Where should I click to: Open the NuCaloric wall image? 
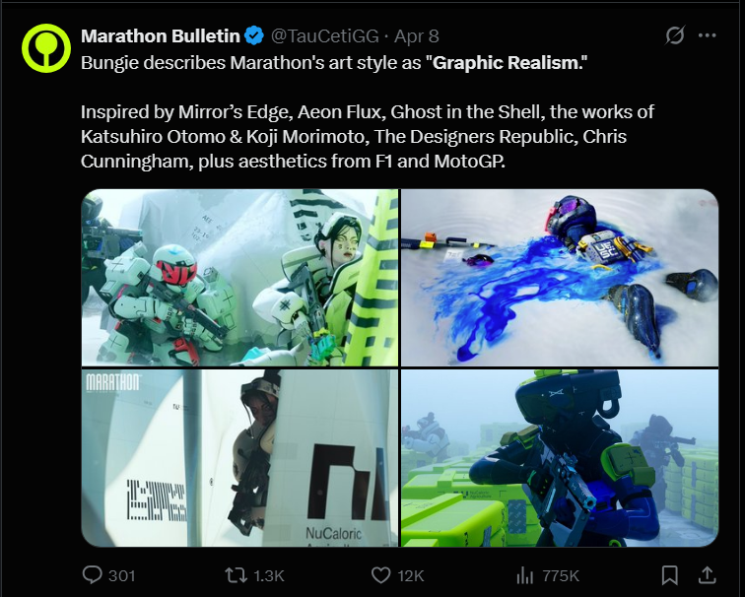coord(239,458)
